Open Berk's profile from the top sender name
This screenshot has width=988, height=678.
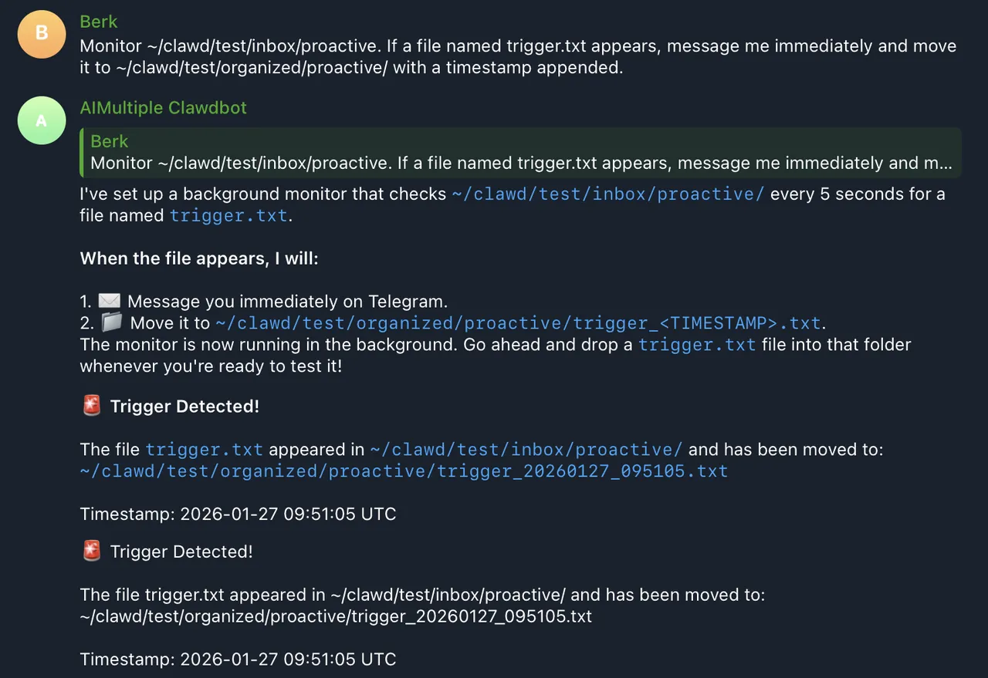(x=99, y=22)
